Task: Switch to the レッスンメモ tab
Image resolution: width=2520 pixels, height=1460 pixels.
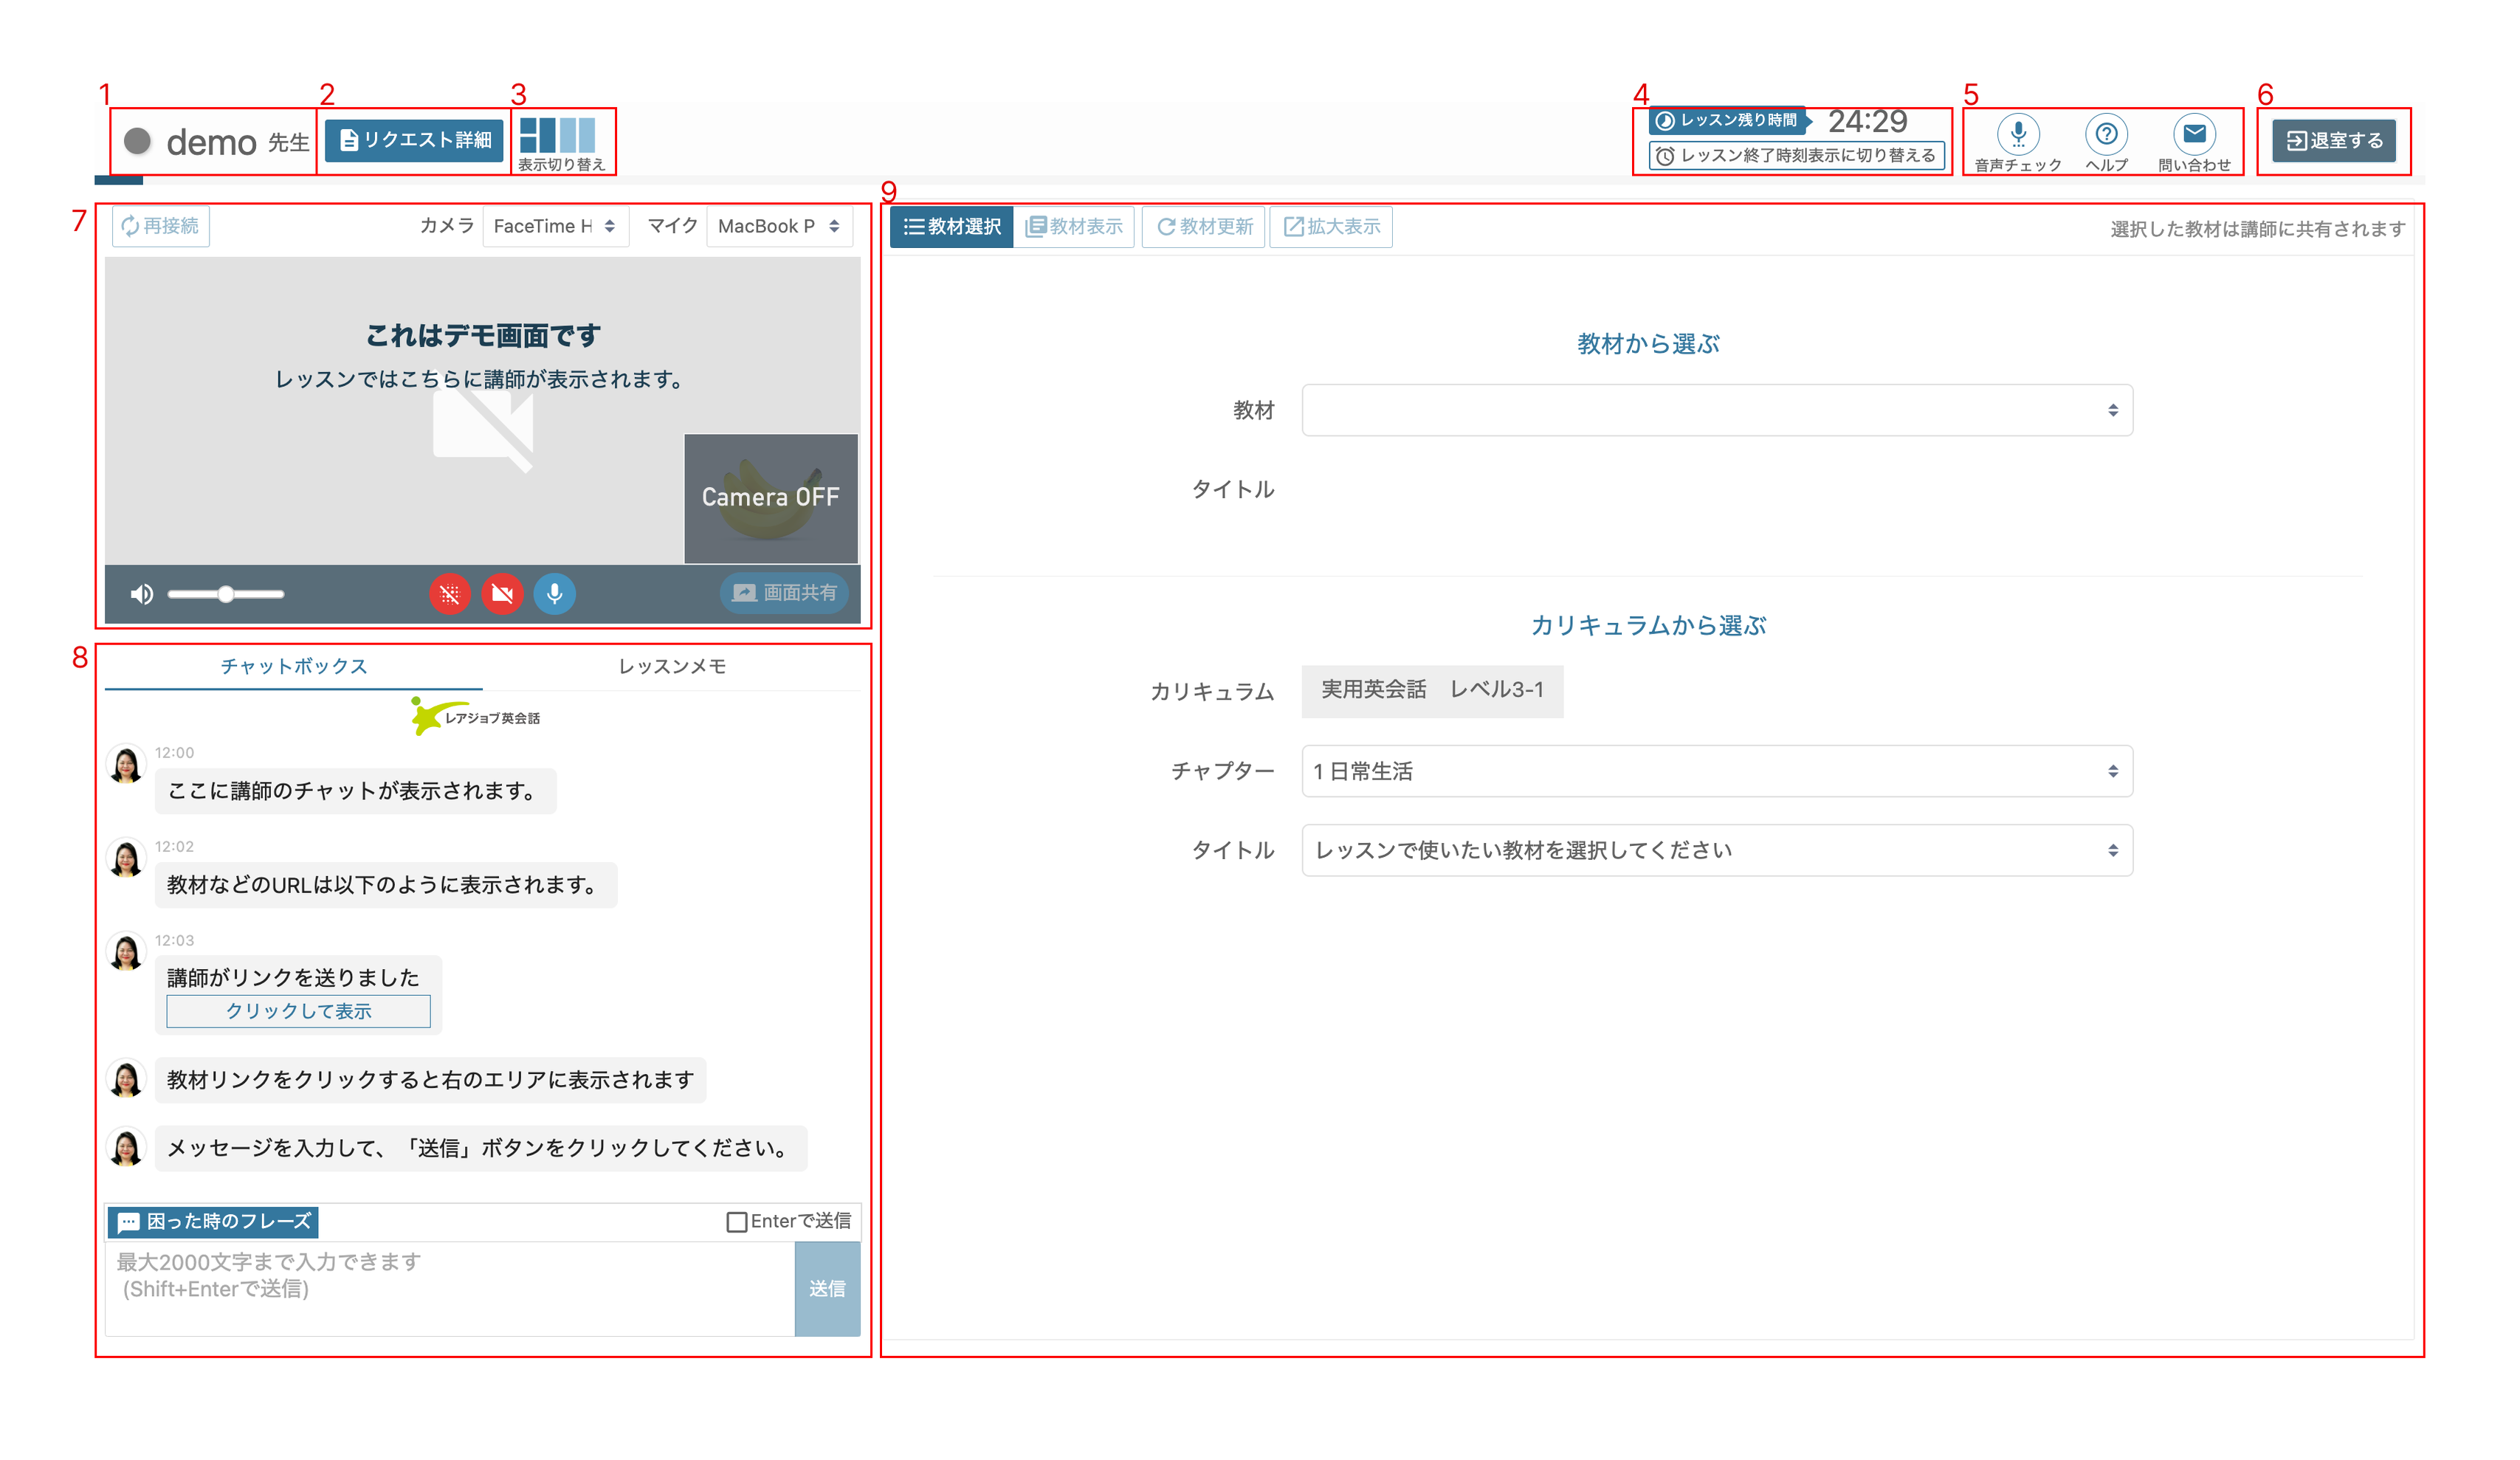Action: [671, 667]
